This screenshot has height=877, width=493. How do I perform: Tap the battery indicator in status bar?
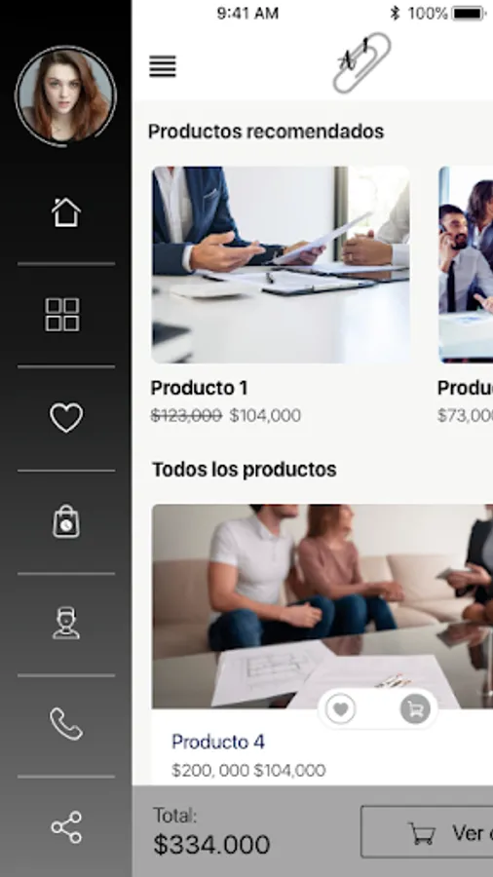[x=469, y=14]
